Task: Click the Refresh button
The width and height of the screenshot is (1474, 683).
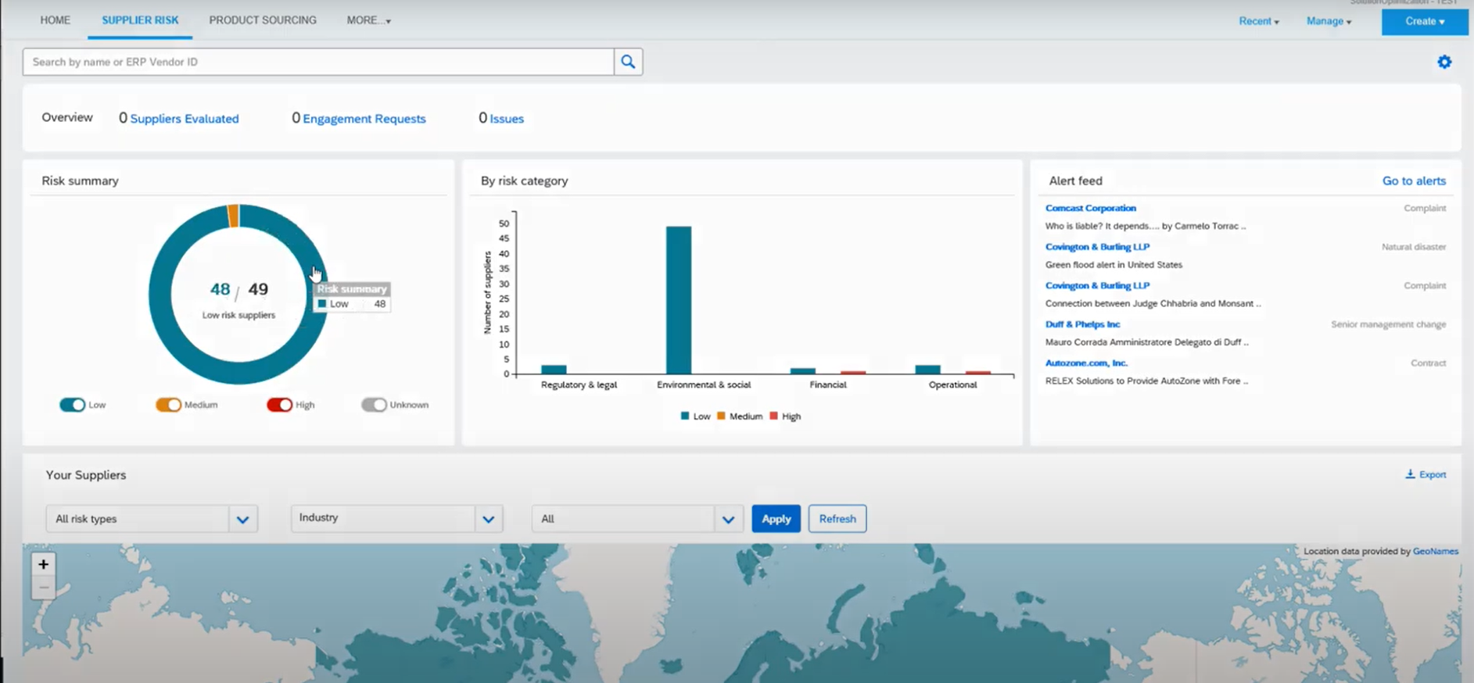Action: tap(837, 519)
